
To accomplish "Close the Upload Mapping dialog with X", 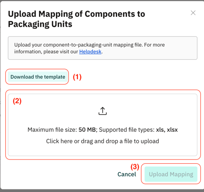I will tap(193, 13).
